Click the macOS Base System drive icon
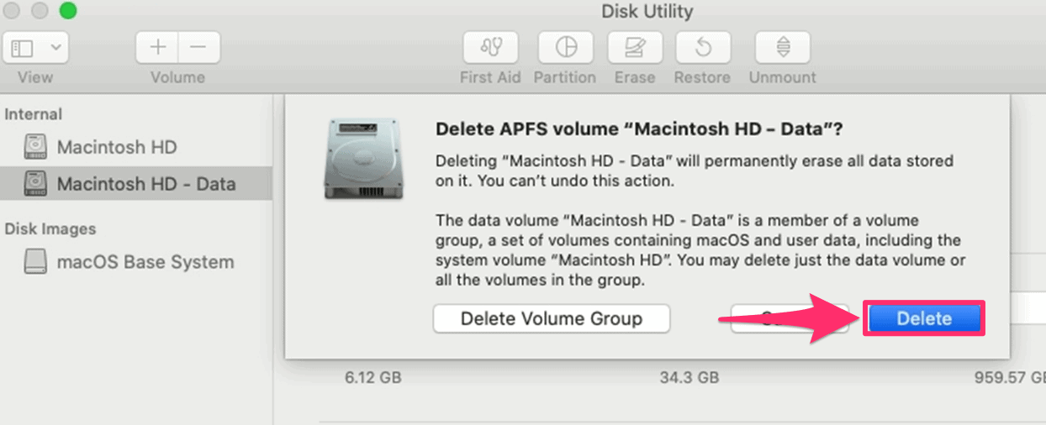Image resolution: width=1046 pixels, height=425 pixels. 35,262
